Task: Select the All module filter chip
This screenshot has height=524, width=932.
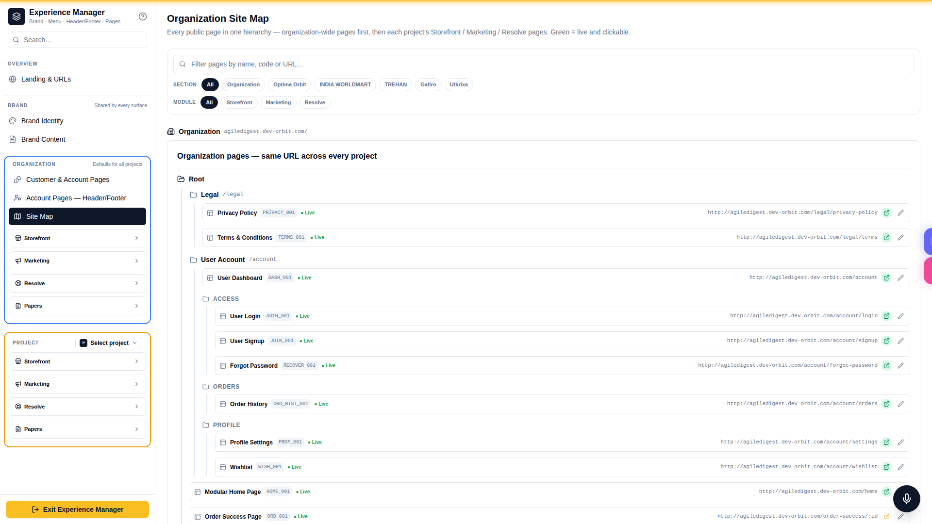Action: 209,102
